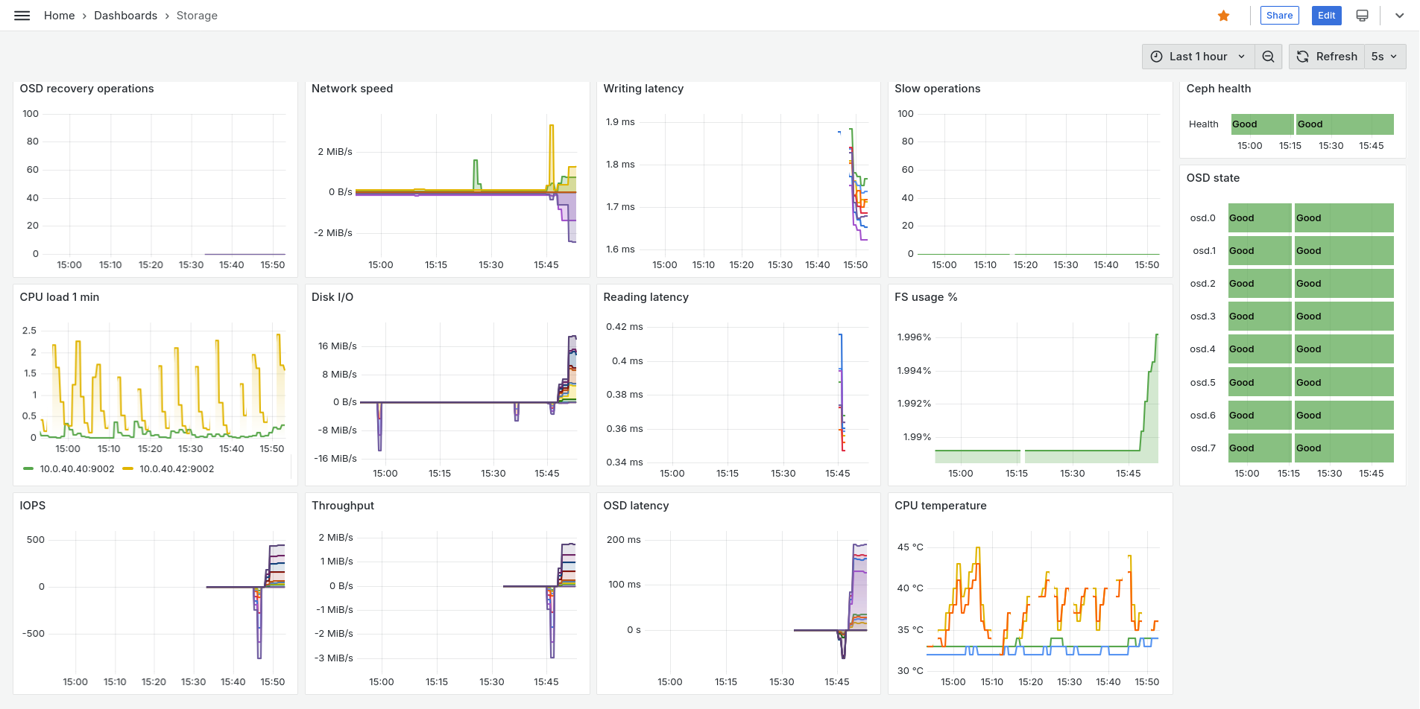Toggle 10.0.40.42:9002 series in CPU load legend
The height and width of the screenshot is (709, 1420).
[177, 469]
